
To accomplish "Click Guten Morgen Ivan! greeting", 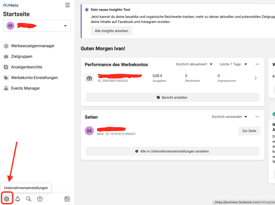I will click(x=103, y=48).
